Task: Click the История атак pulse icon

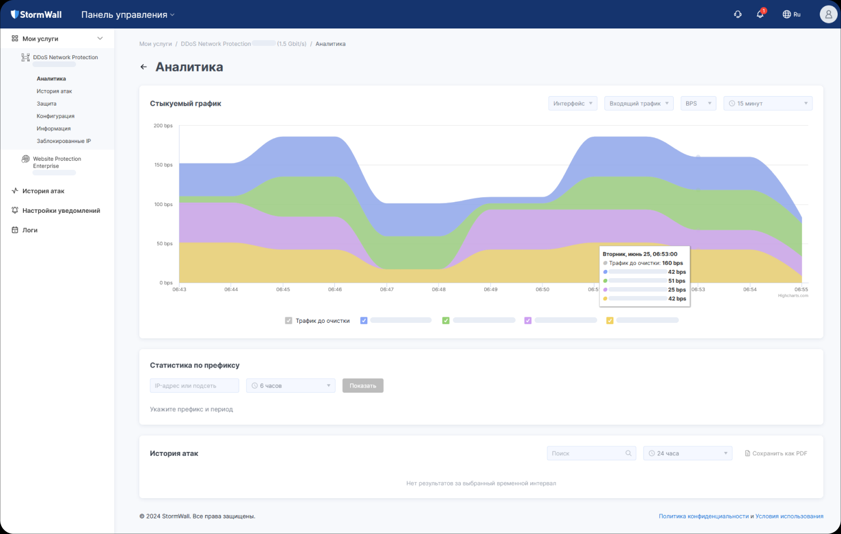Action: pos(15,191)
